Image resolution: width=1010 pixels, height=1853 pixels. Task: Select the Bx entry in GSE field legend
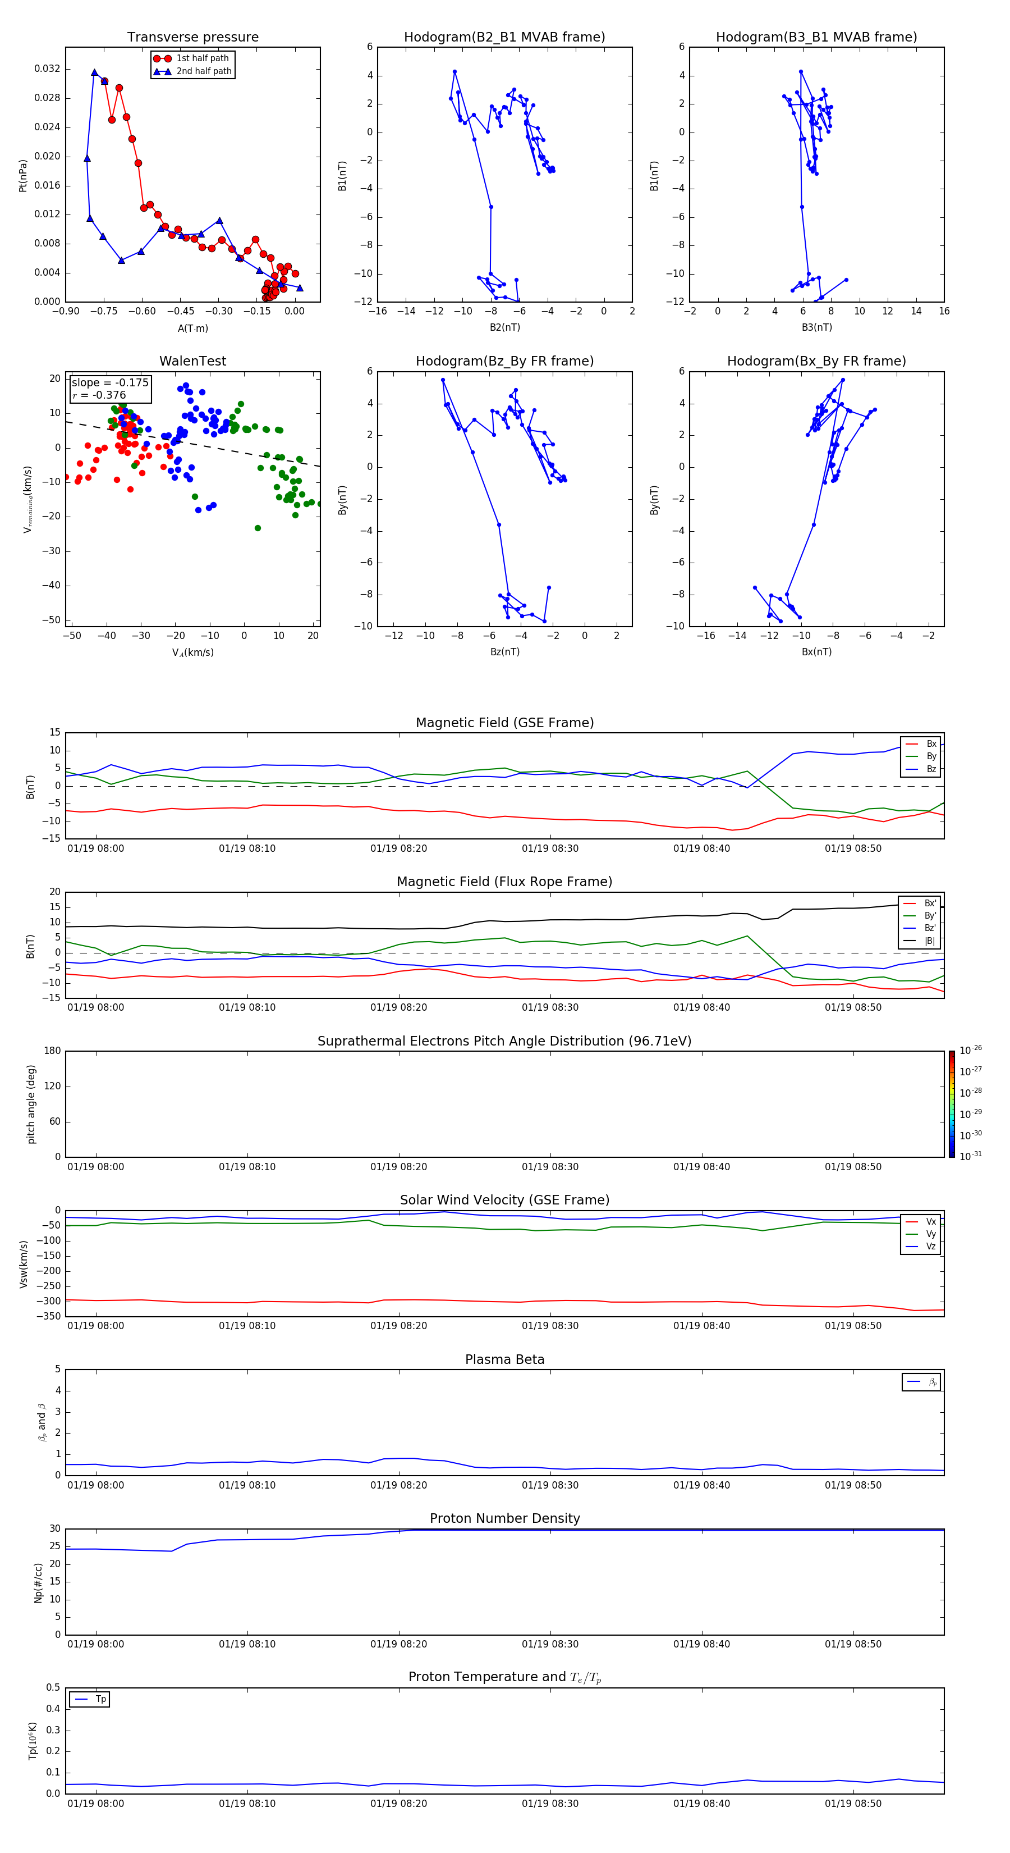coord(921,744)
